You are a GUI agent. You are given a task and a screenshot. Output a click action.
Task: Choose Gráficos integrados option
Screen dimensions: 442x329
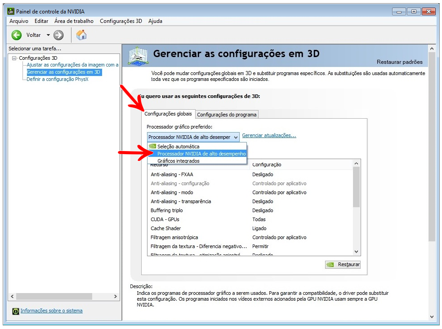197,161
